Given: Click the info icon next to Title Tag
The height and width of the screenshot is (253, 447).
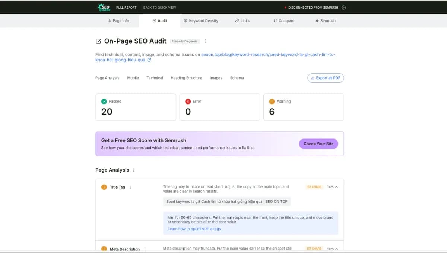Looking at the screenshot, I should [x=130, y=187].
